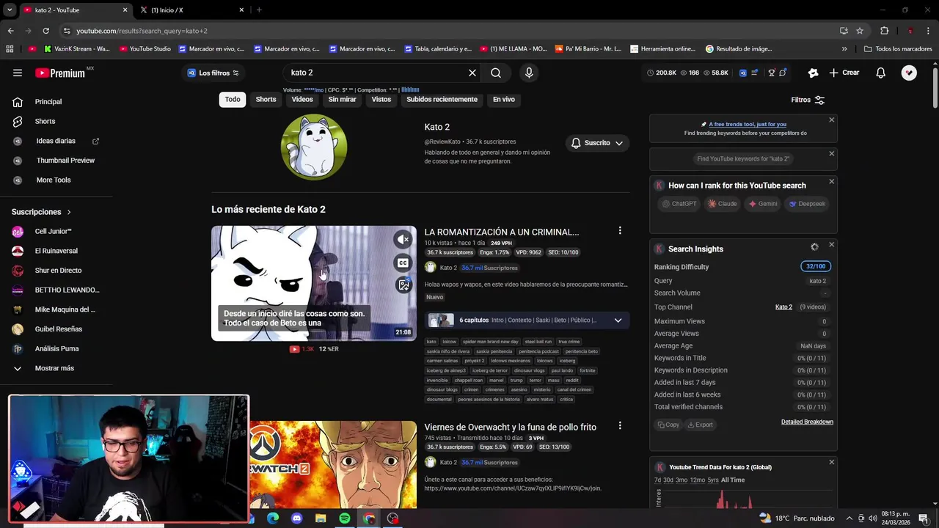Select the Sin mirar filter chip
939x528 pixels.
tap(342, 100)
